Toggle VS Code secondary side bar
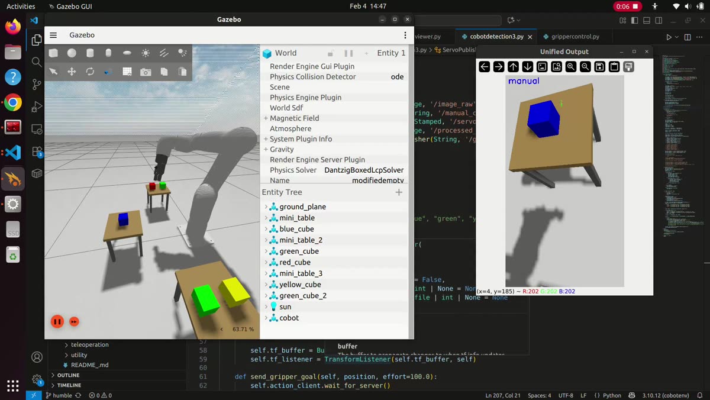Viewport: 710px width, 400px height. coord(660,20)
